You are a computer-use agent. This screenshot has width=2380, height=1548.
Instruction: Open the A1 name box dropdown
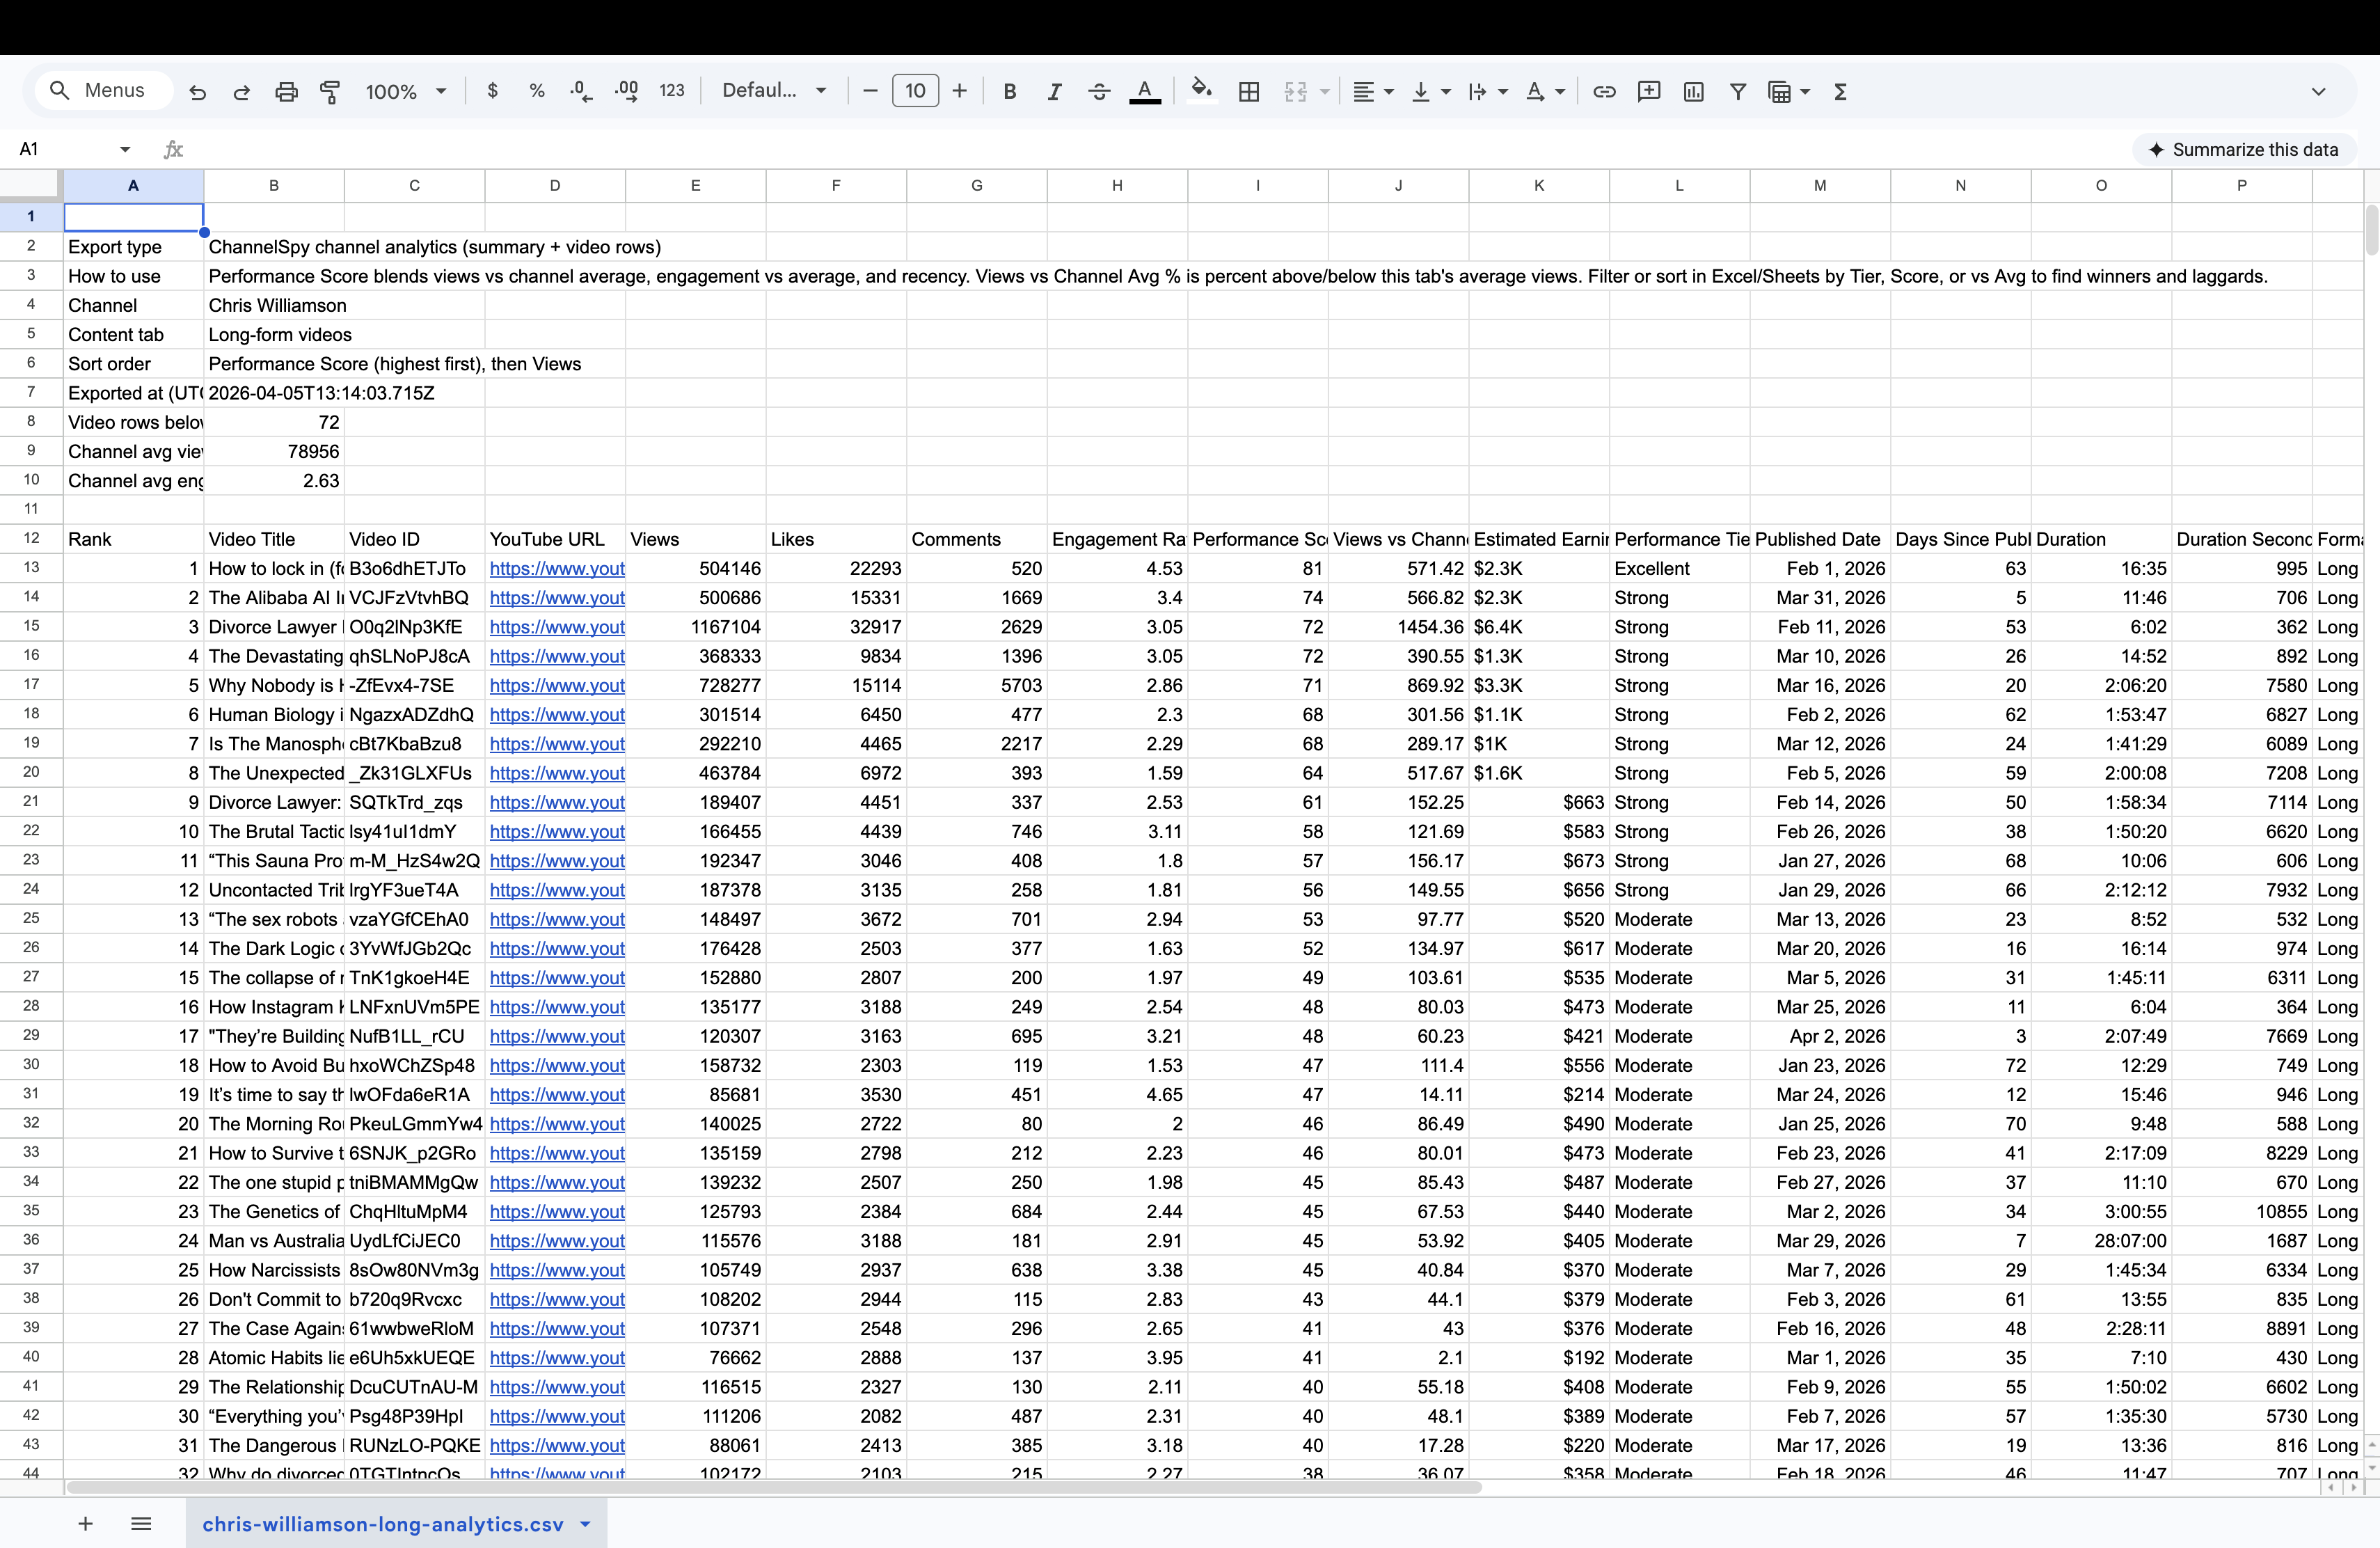tap(125, 150)
